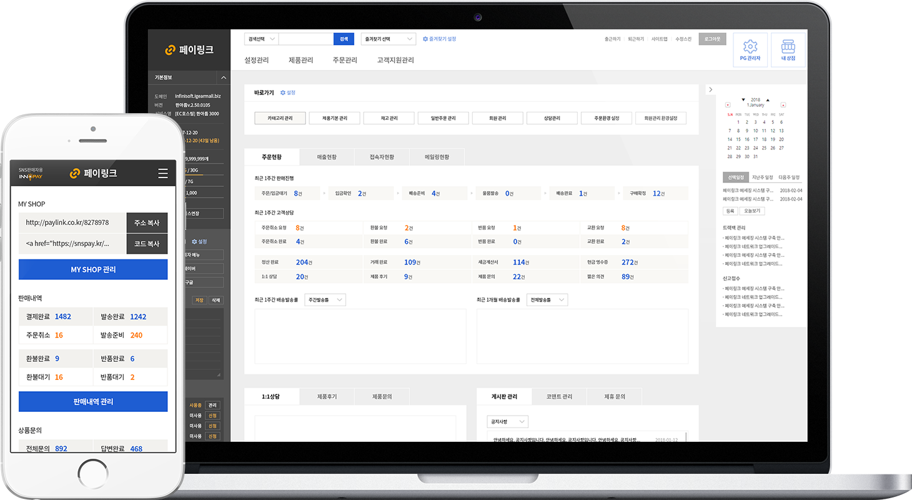Click the 제품기본 관리 button
This screenshot has width=912, height=500.
pos(334,118)
